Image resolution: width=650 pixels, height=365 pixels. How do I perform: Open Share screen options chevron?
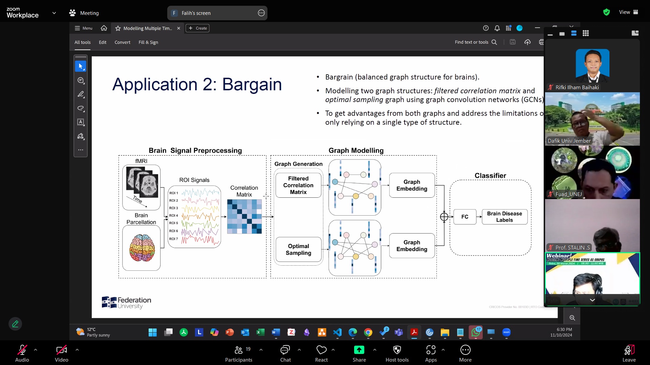click(375, 350)
